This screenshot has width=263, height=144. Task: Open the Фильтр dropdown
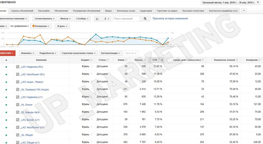pyautogui.click(x=66, y=19)
